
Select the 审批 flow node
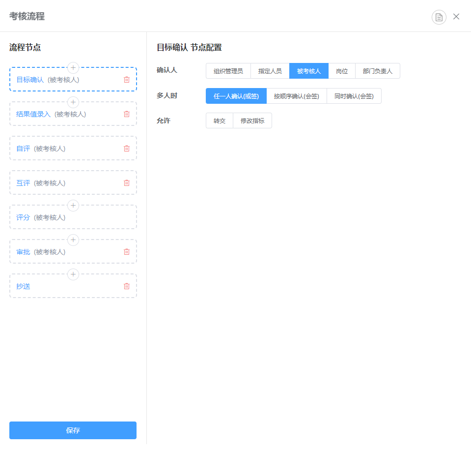(24, 252)
